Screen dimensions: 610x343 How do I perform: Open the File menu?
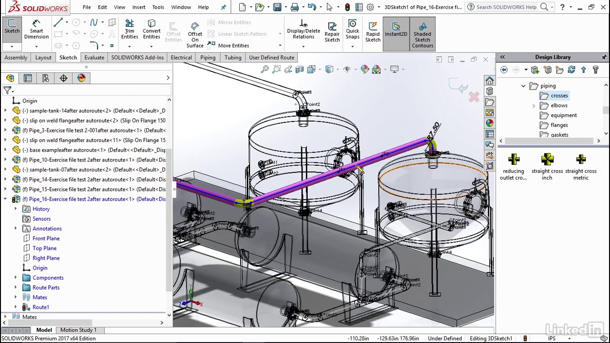pos(87,7)
